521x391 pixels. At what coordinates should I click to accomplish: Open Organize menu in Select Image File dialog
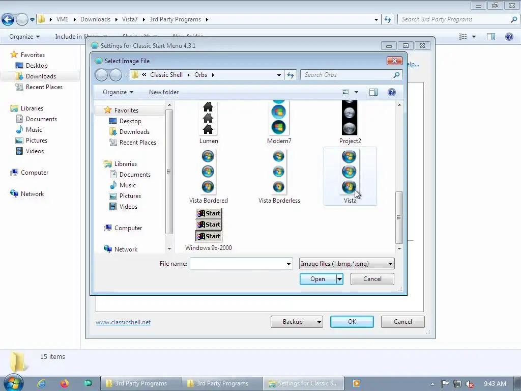(x=118, y=92)
